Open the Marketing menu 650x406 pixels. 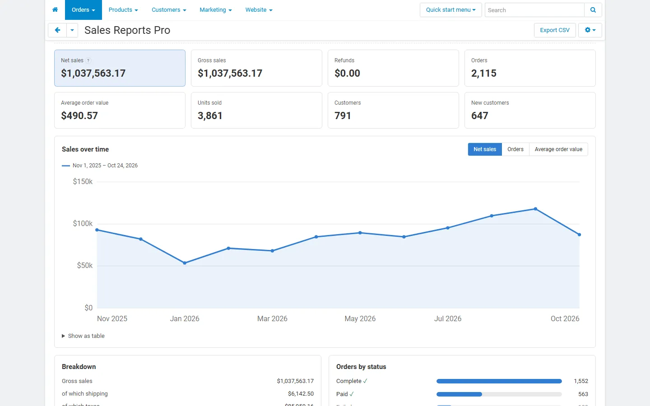[x=216, y=10]
